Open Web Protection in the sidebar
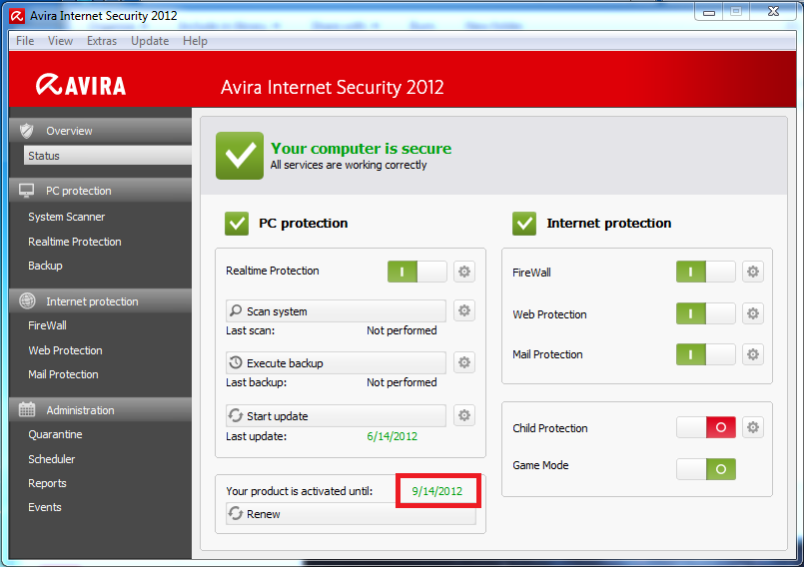Screen dimensions: 804x567 point(65,350)
